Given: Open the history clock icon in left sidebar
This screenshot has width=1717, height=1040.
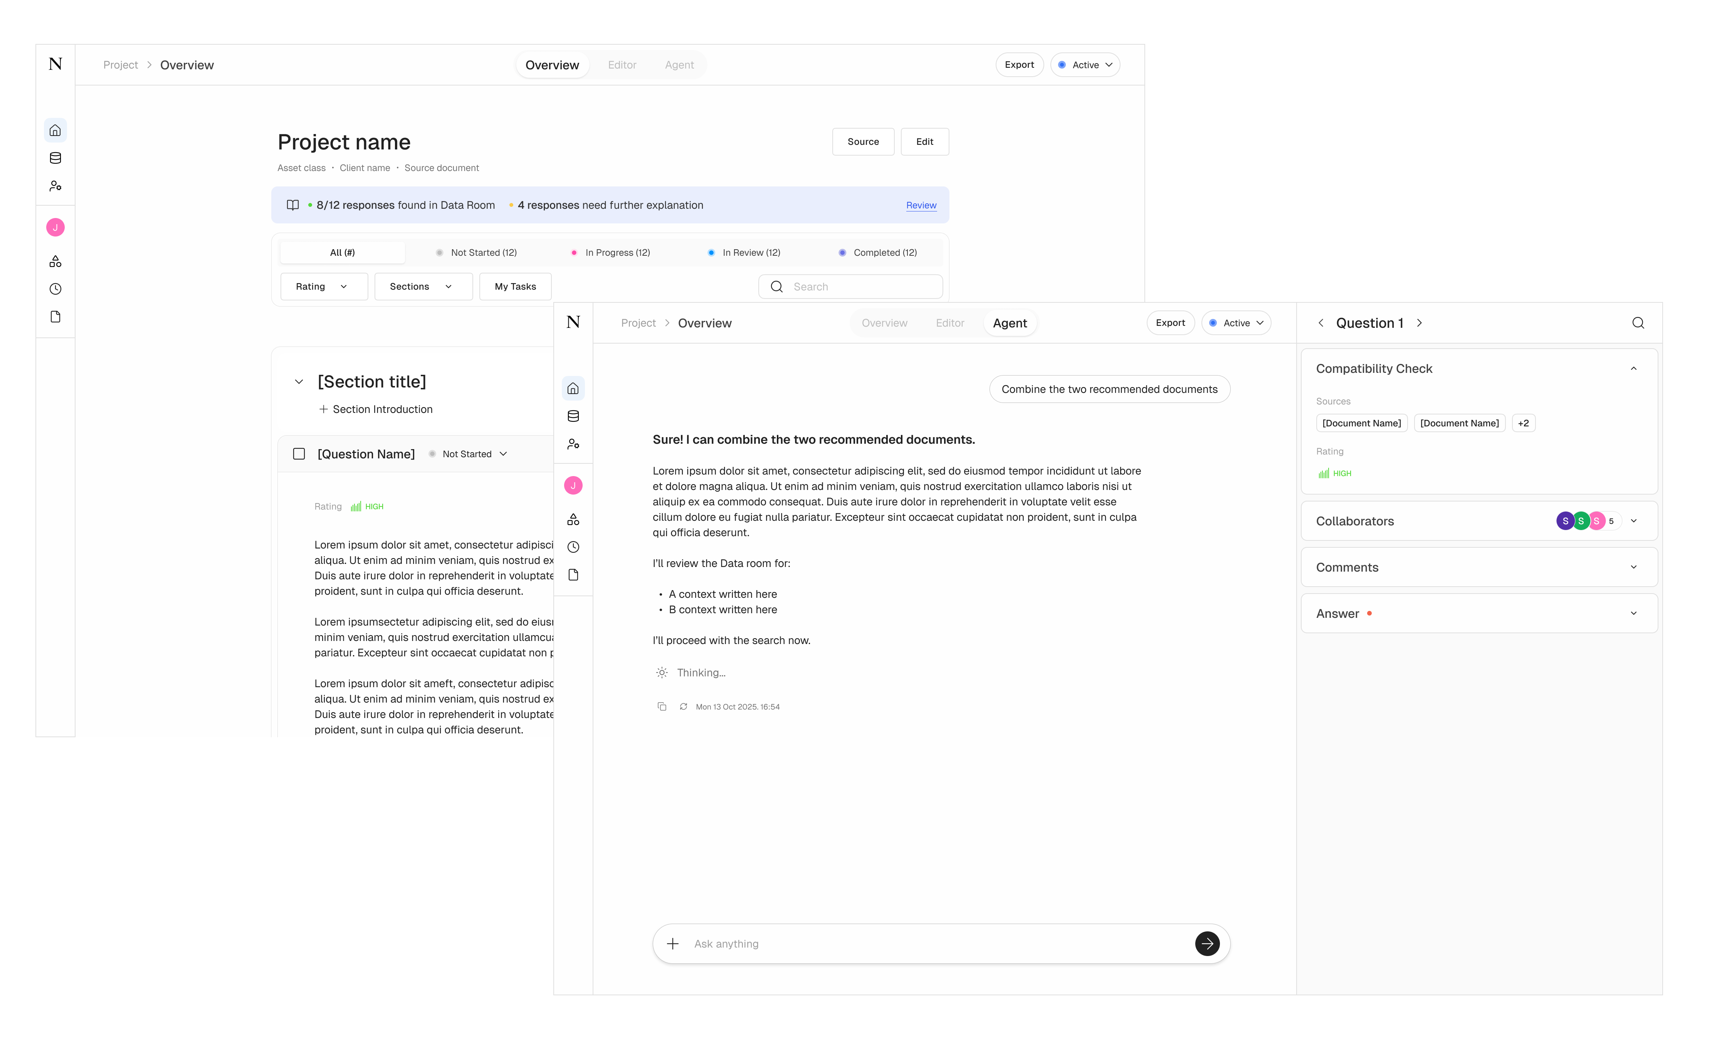Looking at the screenshot, I should coord(56,289).
